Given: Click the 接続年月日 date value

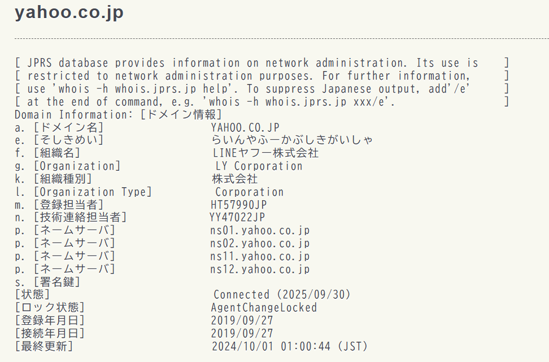Looking at the screenshot, I should [242, 333].
